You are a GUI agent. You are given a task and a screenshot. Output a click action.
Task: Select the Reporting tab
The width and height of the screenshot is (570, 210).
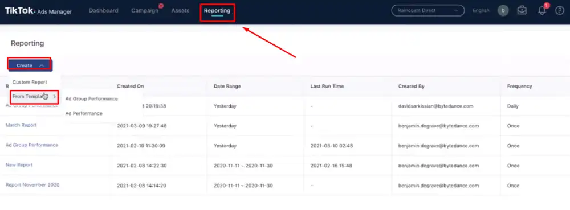(217, 10)
